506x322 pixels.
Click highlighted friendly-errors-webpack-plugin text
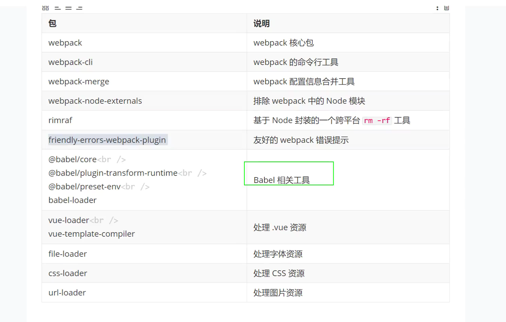(x=107, y=140)
